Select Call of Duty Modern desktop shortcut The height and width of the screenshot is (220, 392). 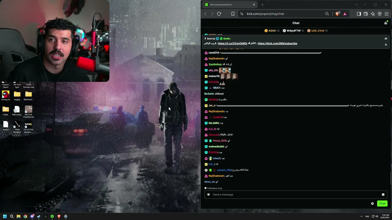28,127
